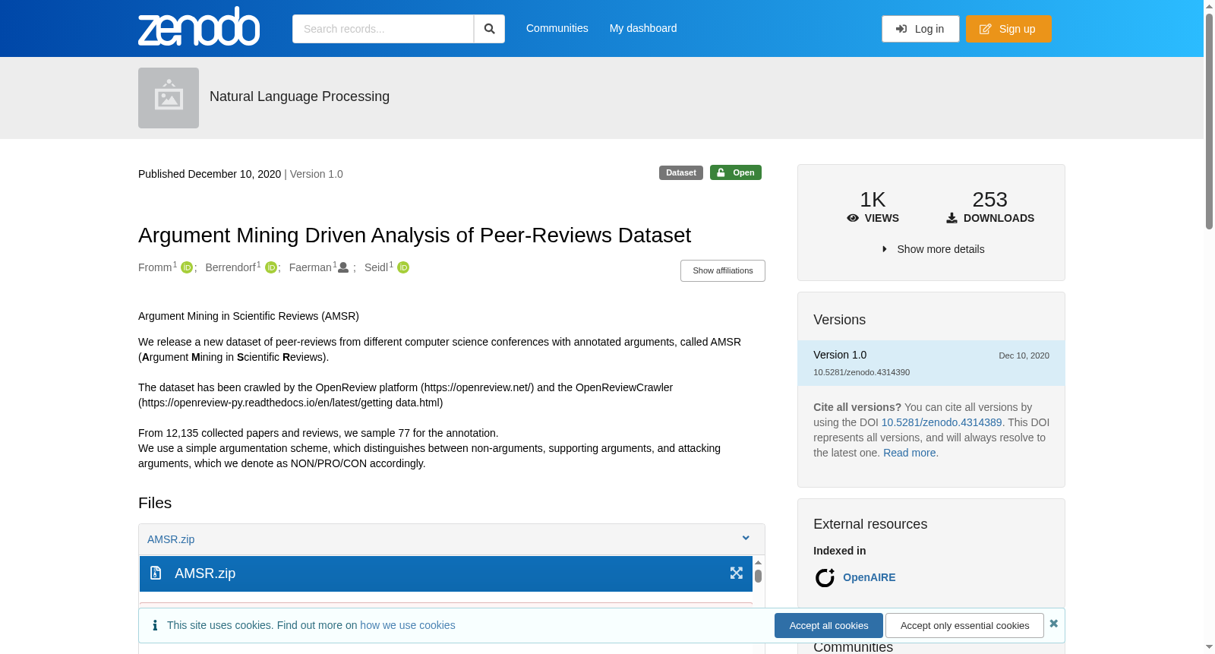The image size is (1215, 654).
Task: Click author name Seidl
Action: click(377, 267)
